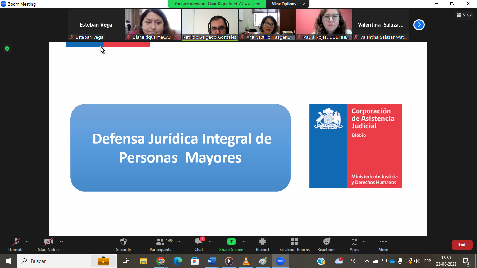Launch Zoom Apps from the toolbar
Image resolution: width=477 pixels, height=268 pixels.
click(354, 244)
